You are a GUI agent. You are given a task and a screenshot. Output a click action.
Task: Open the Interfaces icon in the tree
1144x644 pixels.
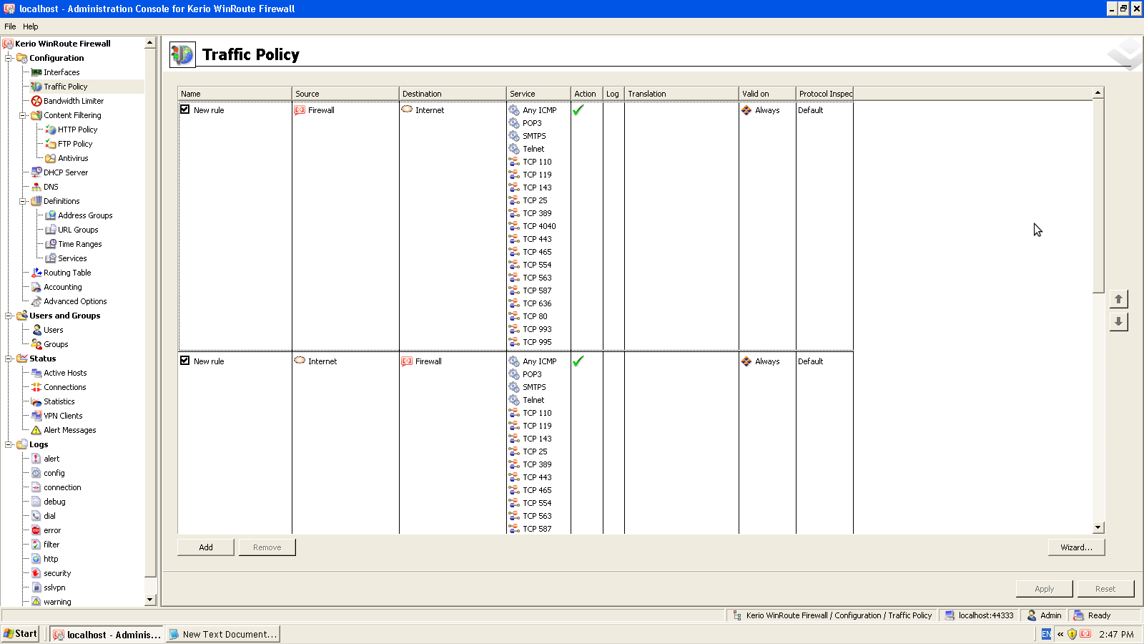pyautogui.click(x=36, y=72)
